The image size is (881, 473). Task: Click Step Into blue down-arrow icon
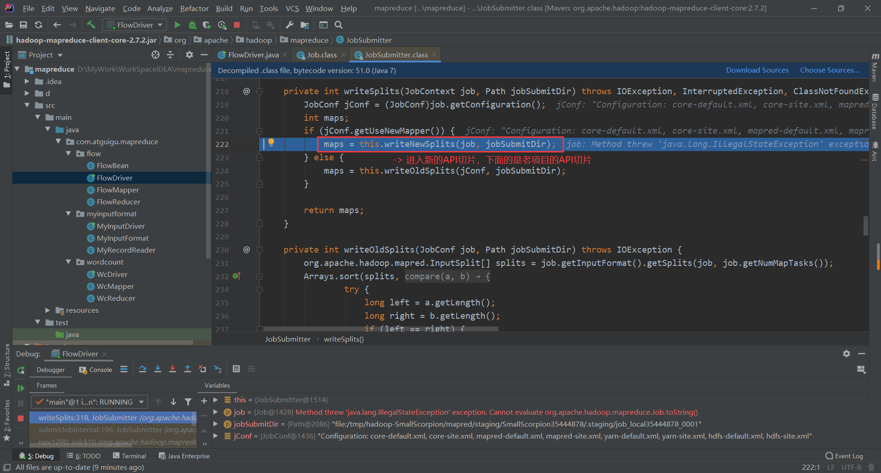click(158, 369)
